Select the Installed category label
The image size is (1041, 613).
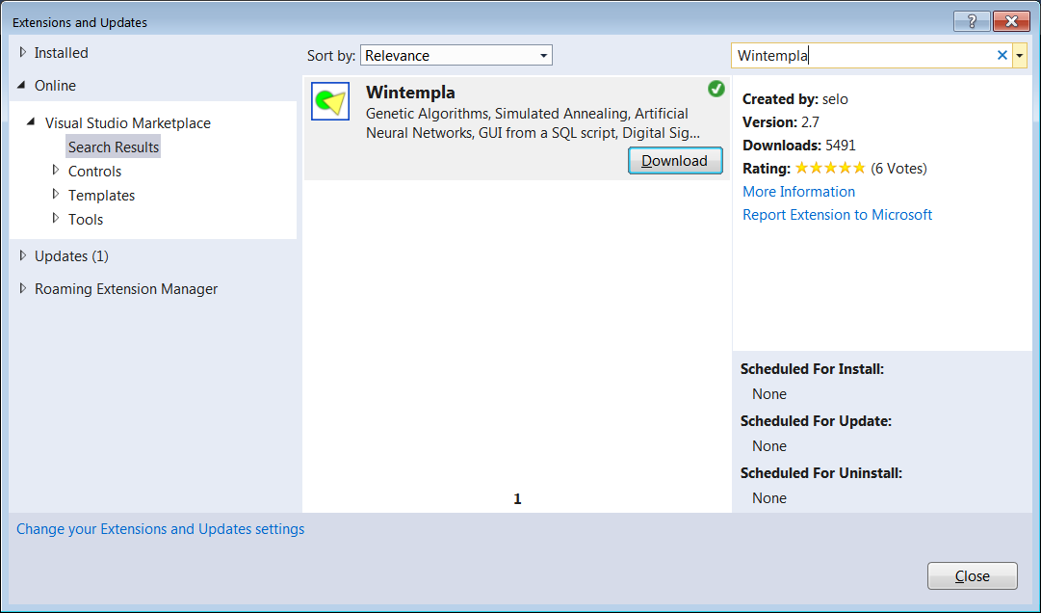(61, 52)
